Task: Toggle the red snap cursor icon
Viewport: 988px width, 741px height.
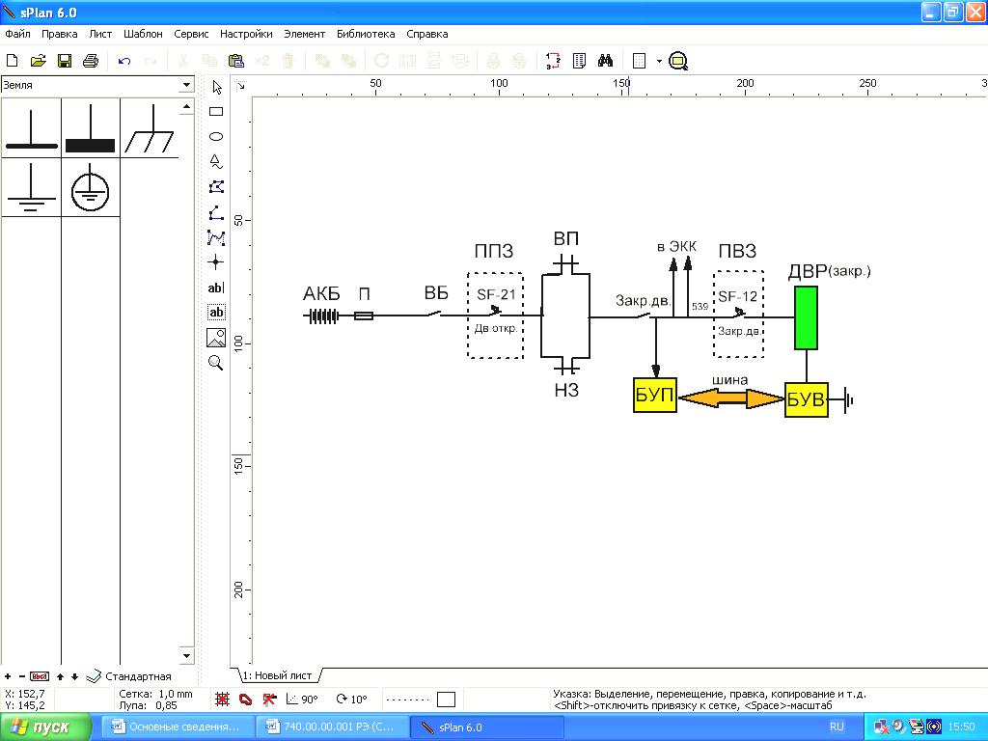Action: pos(270,699)
